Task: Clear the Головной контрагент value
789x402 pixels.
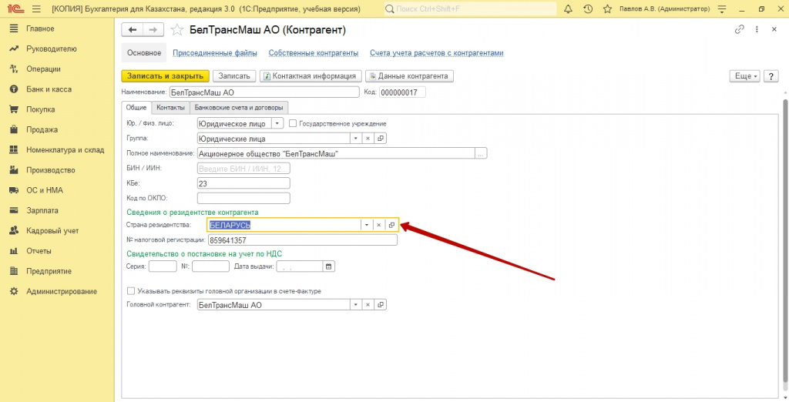Action: [x=368, y=305]
